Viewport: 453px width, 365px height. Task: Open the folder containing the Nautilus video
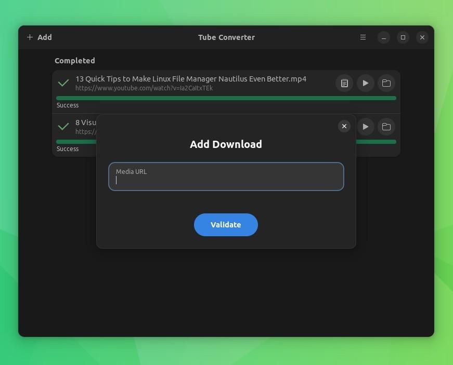[386, 83]
